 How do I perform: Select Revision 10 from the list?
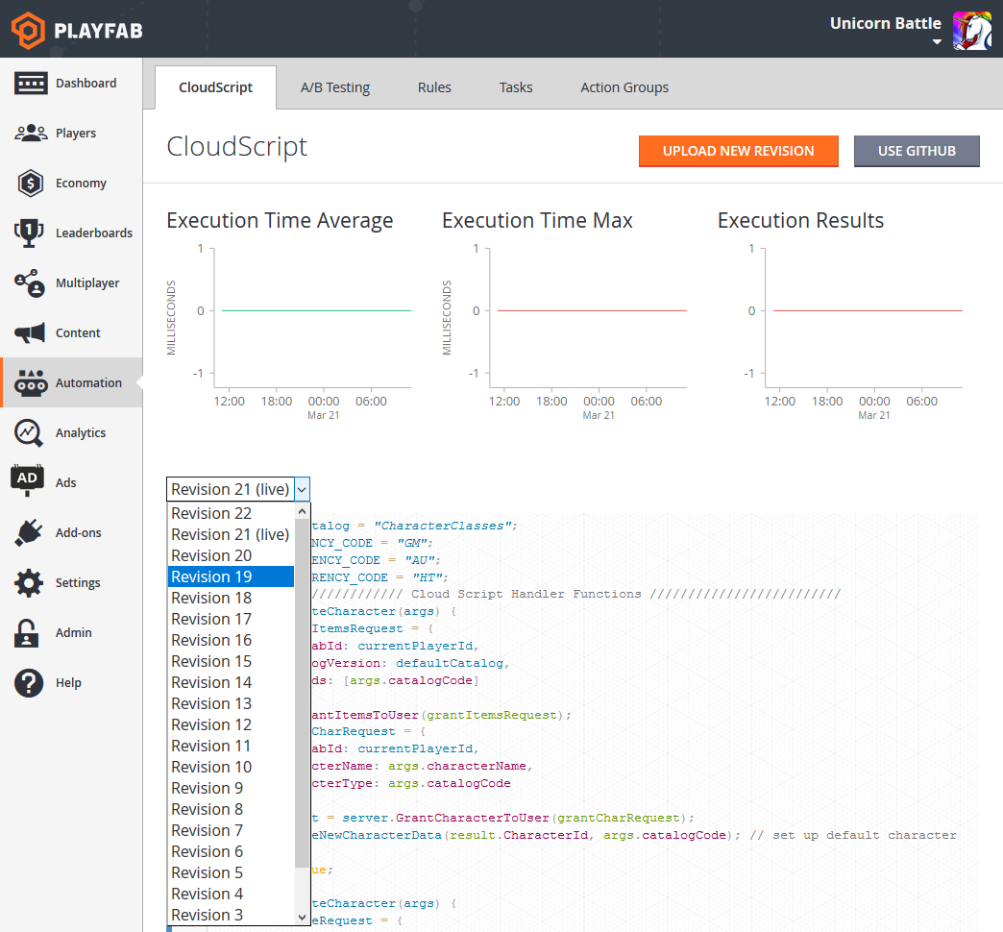231,767
